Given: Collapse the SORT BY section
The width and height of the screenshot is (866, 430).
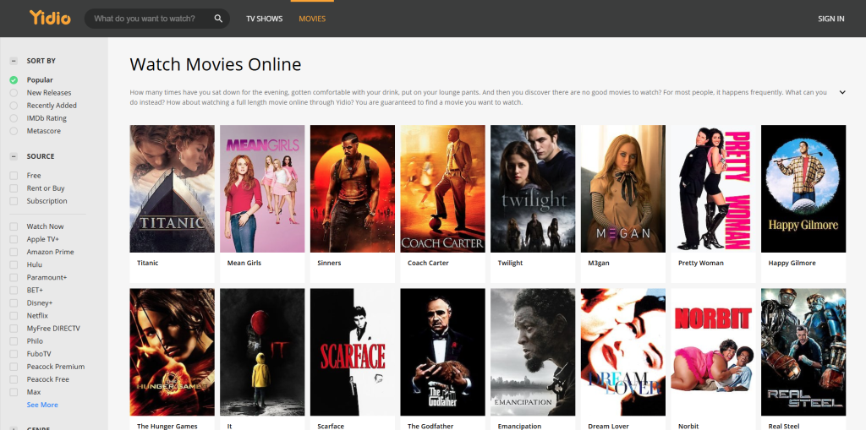Looking at the screenshot, I should click(x=14, y=61).
